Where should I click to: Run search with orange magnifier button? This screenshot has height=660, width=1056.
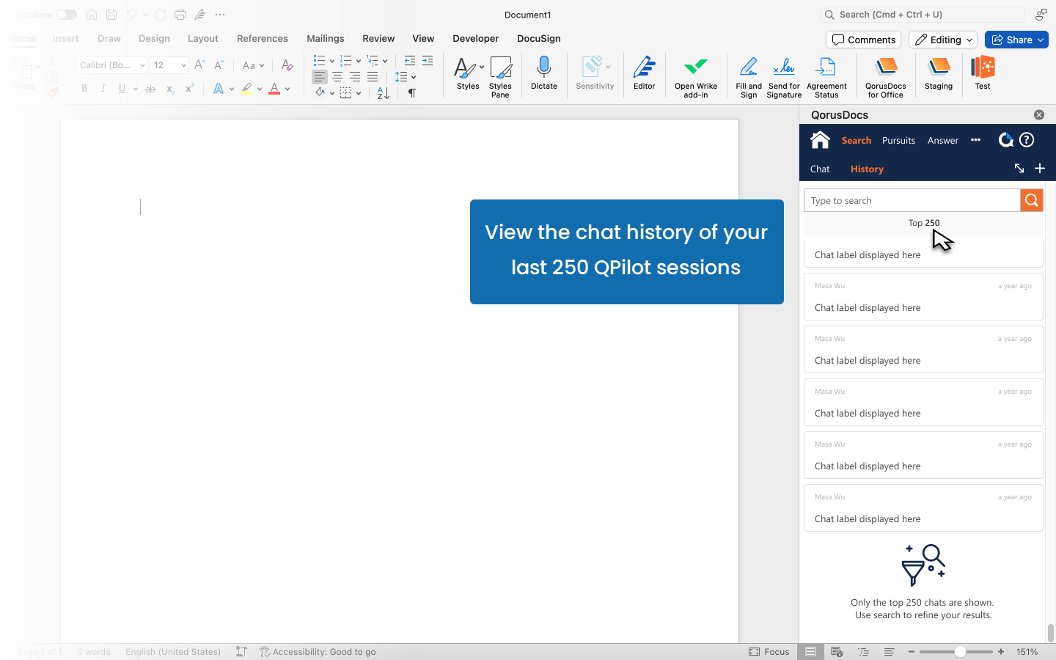pos(1031,200)
